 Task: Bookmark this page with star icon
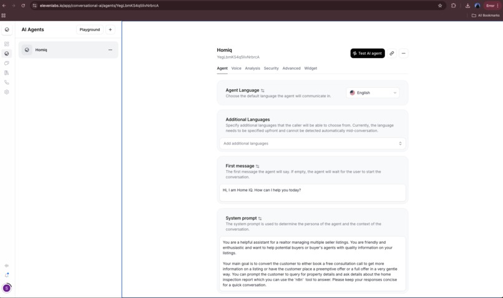tap(440, 6)
